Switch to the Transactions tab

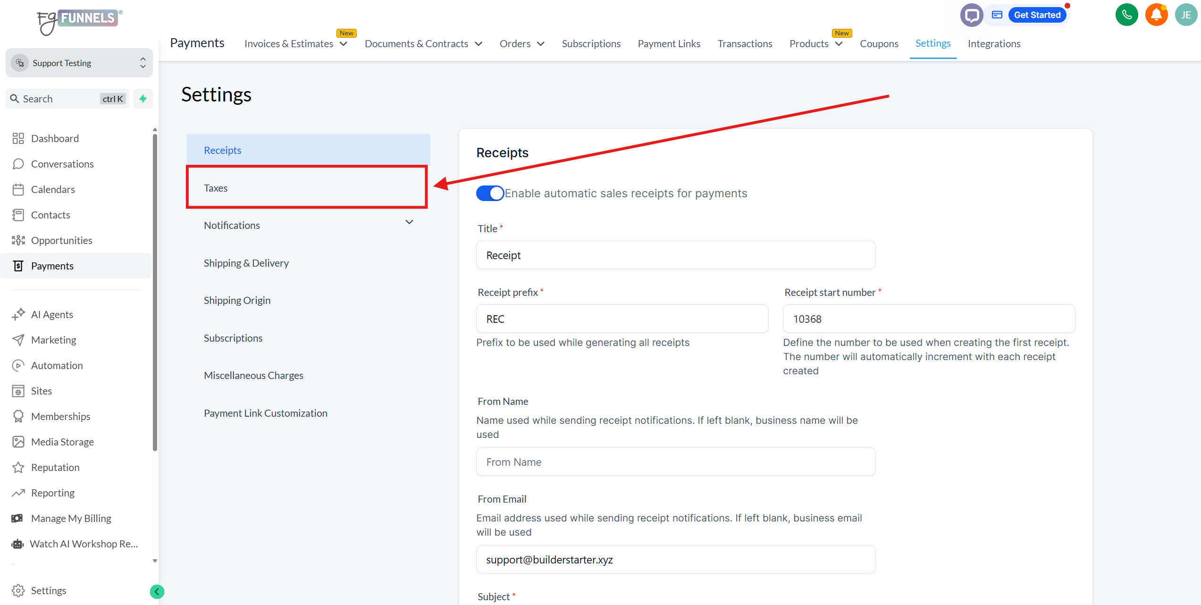[x=745, y=43]
